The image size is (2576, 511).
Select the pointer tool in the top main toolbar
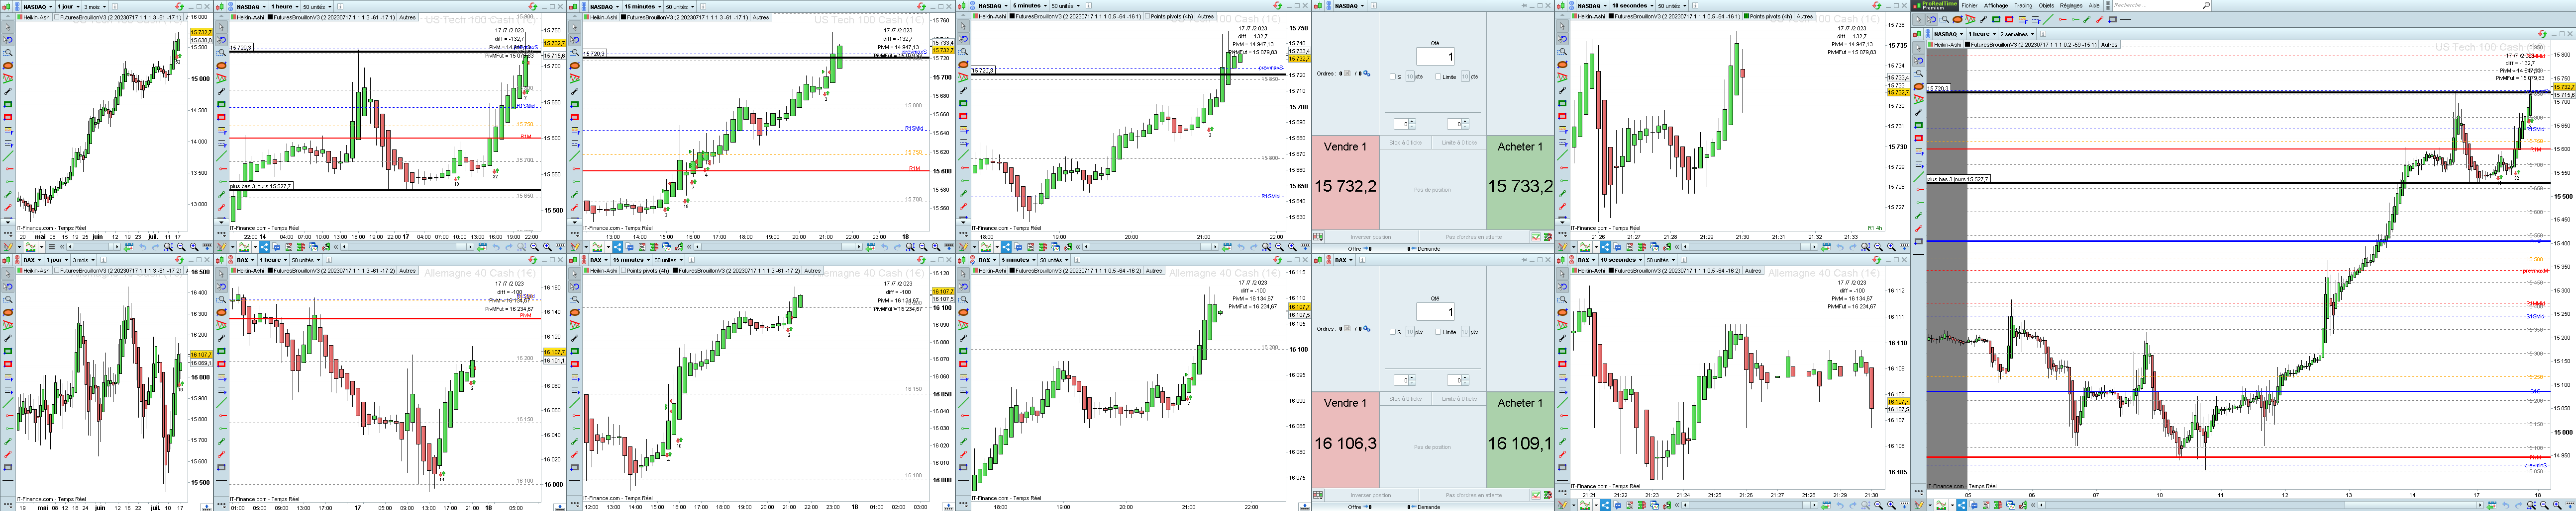[1919, 19]
